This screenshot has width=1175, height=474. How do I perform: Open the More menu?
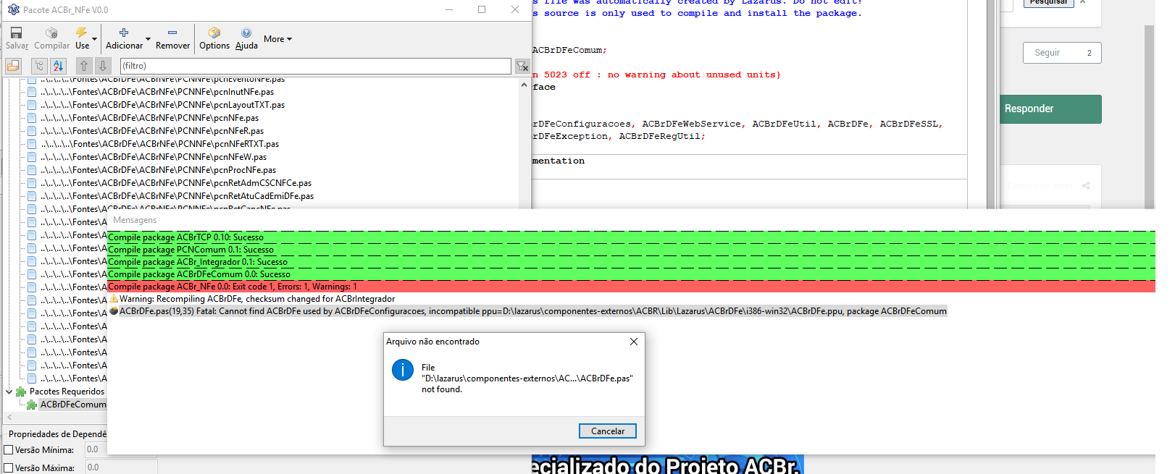278,39
